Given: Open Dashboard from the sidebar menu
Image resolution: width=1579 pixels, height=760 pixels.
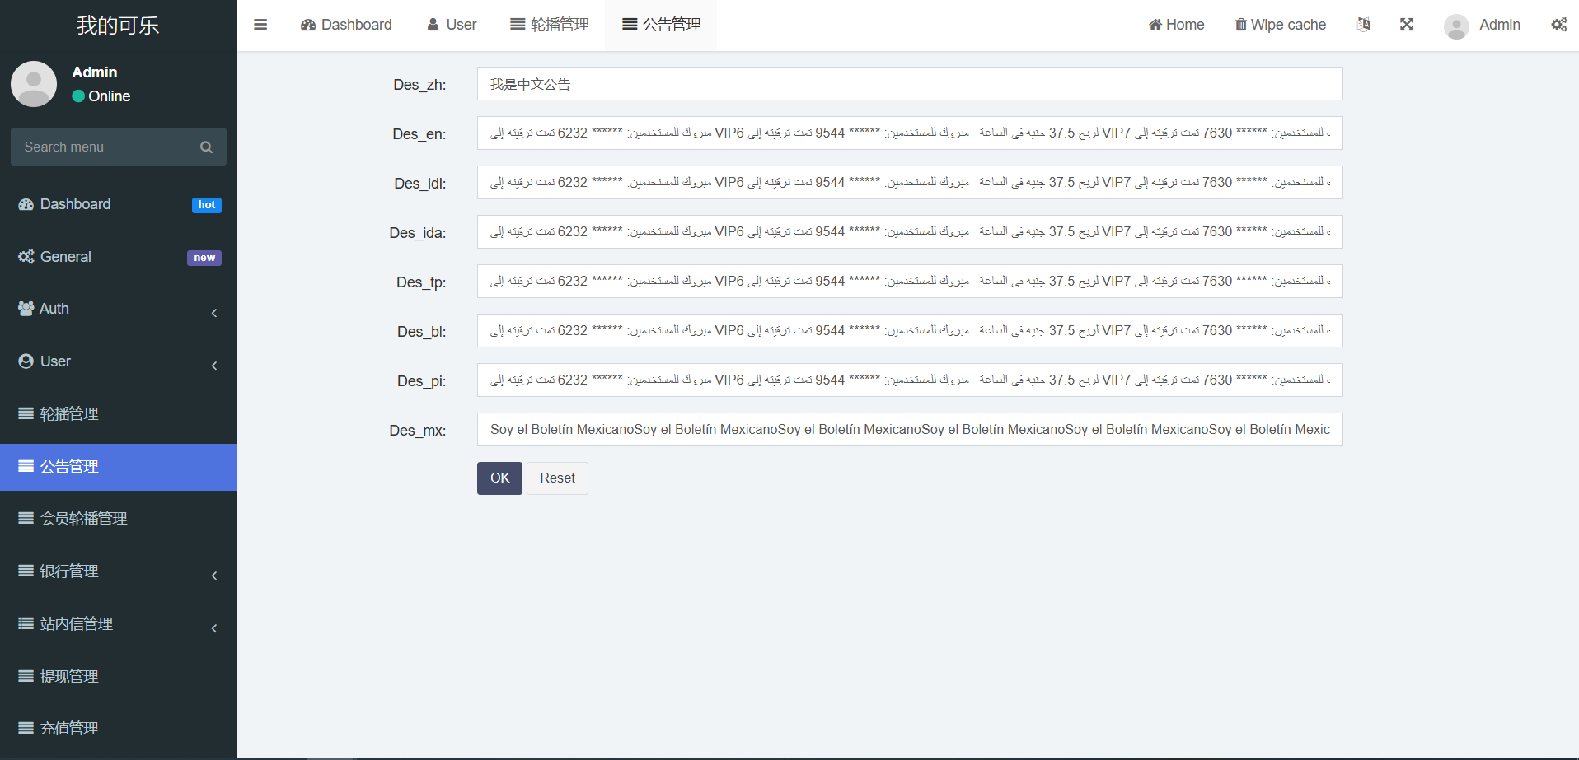Looking at the screenshot, I should [x=119, y=204].
